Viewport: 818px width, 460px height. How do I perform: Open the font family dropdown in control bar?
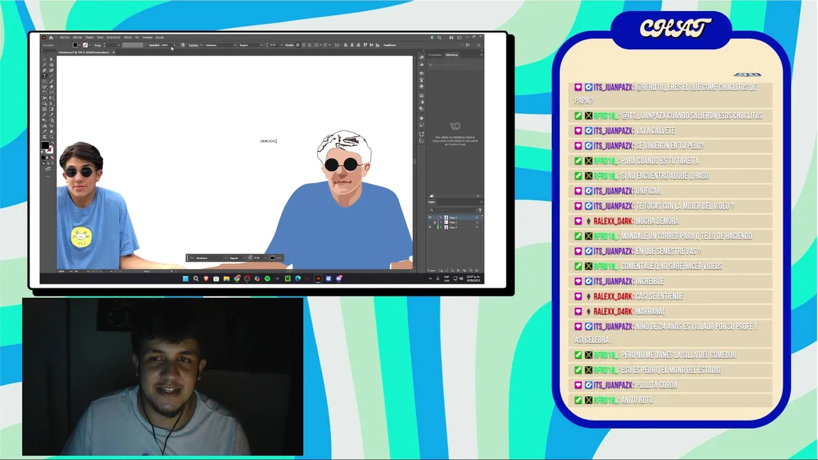pos(235,45)
